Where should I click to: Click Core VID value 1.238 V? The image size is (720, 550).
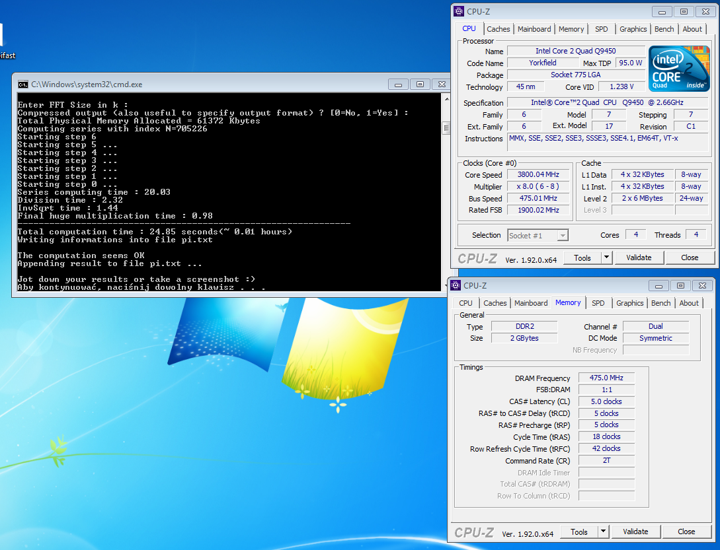click(621, 86)
